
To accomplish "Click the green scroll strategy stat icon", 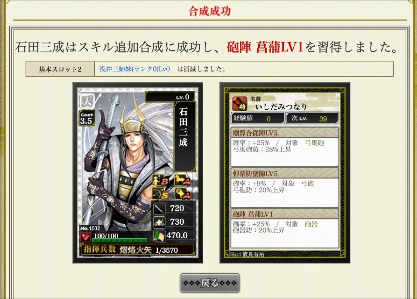I will (159, 235).
